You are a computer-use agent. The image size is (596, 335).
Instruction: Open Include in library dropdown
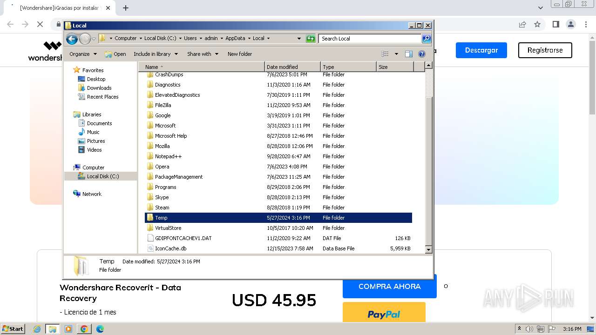[156, 54]
